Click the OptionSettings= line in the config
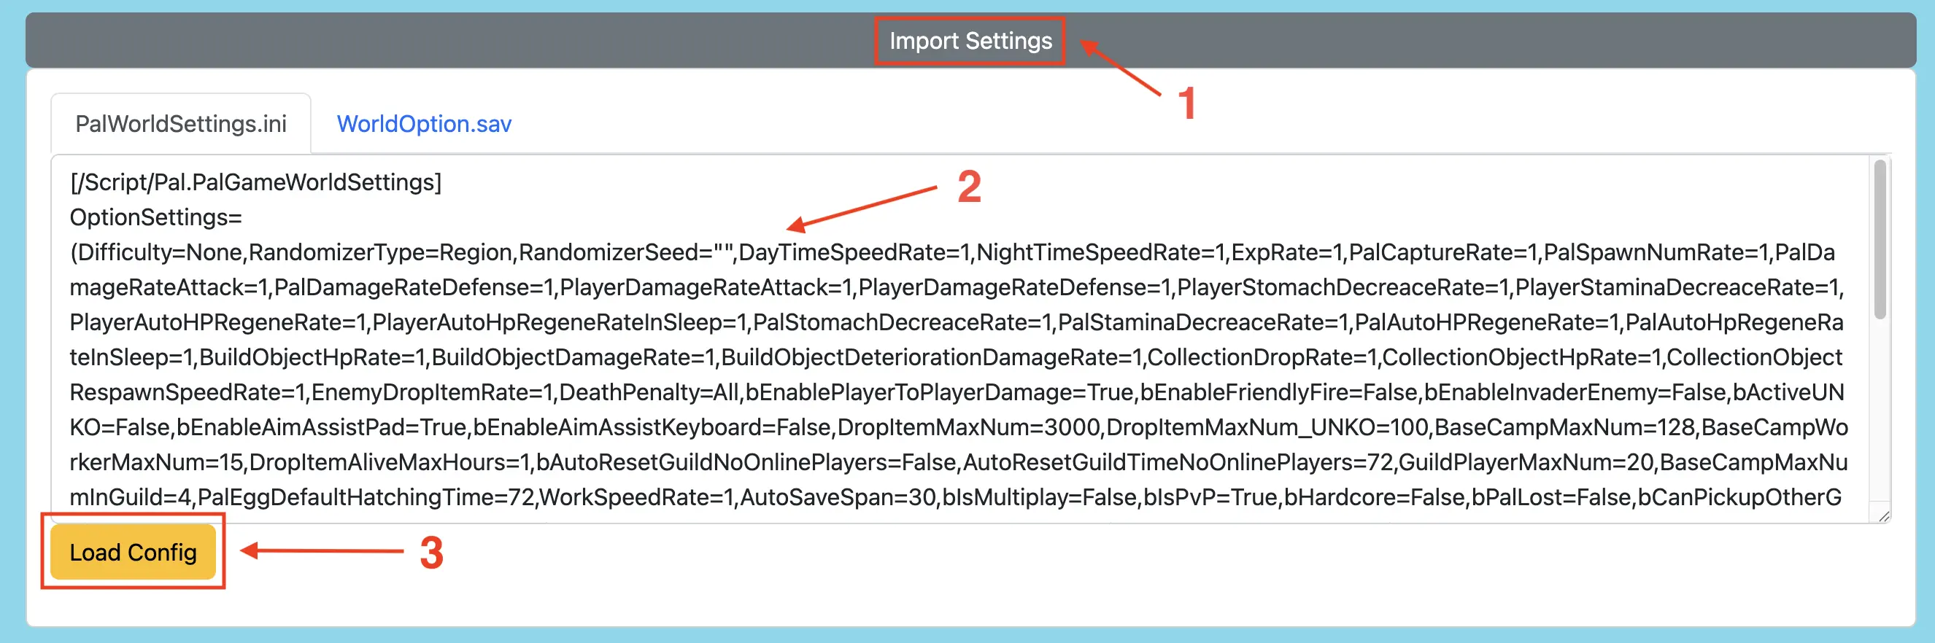The height and width of the screenshot is (643, 1935). (155, 217)
